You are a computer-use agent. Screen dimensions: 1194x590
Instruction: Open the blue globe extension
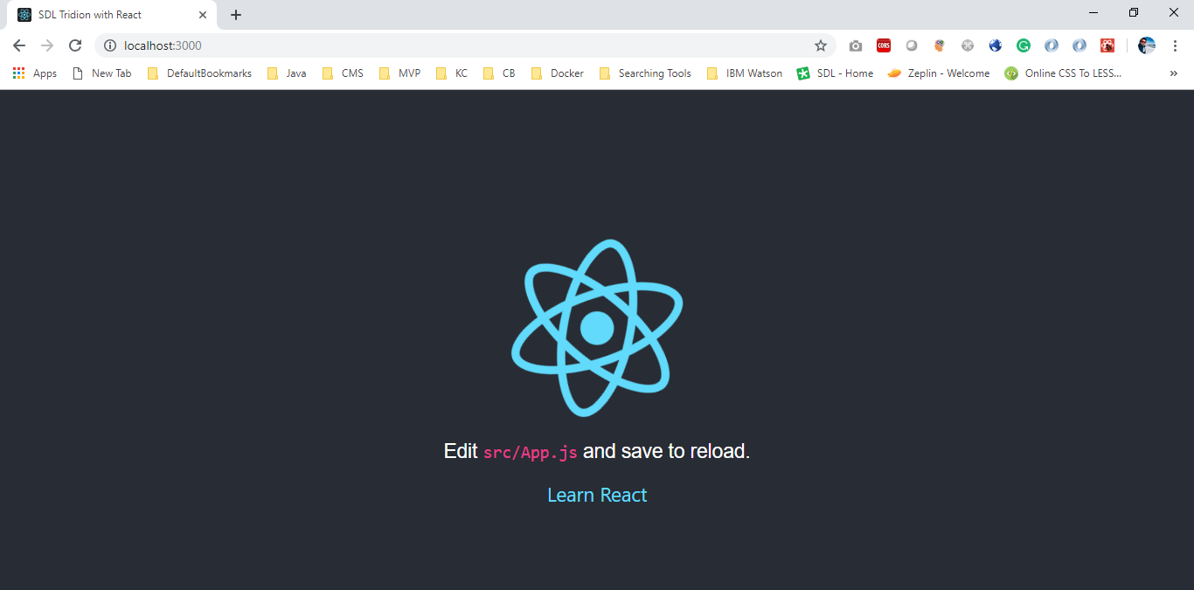(x=996, y=45)
